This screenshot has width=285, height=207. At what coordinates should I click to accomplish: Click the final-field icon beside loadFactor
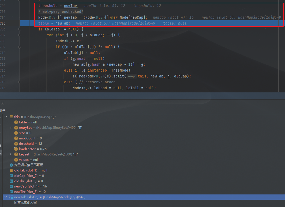click(x=16, y=149)
